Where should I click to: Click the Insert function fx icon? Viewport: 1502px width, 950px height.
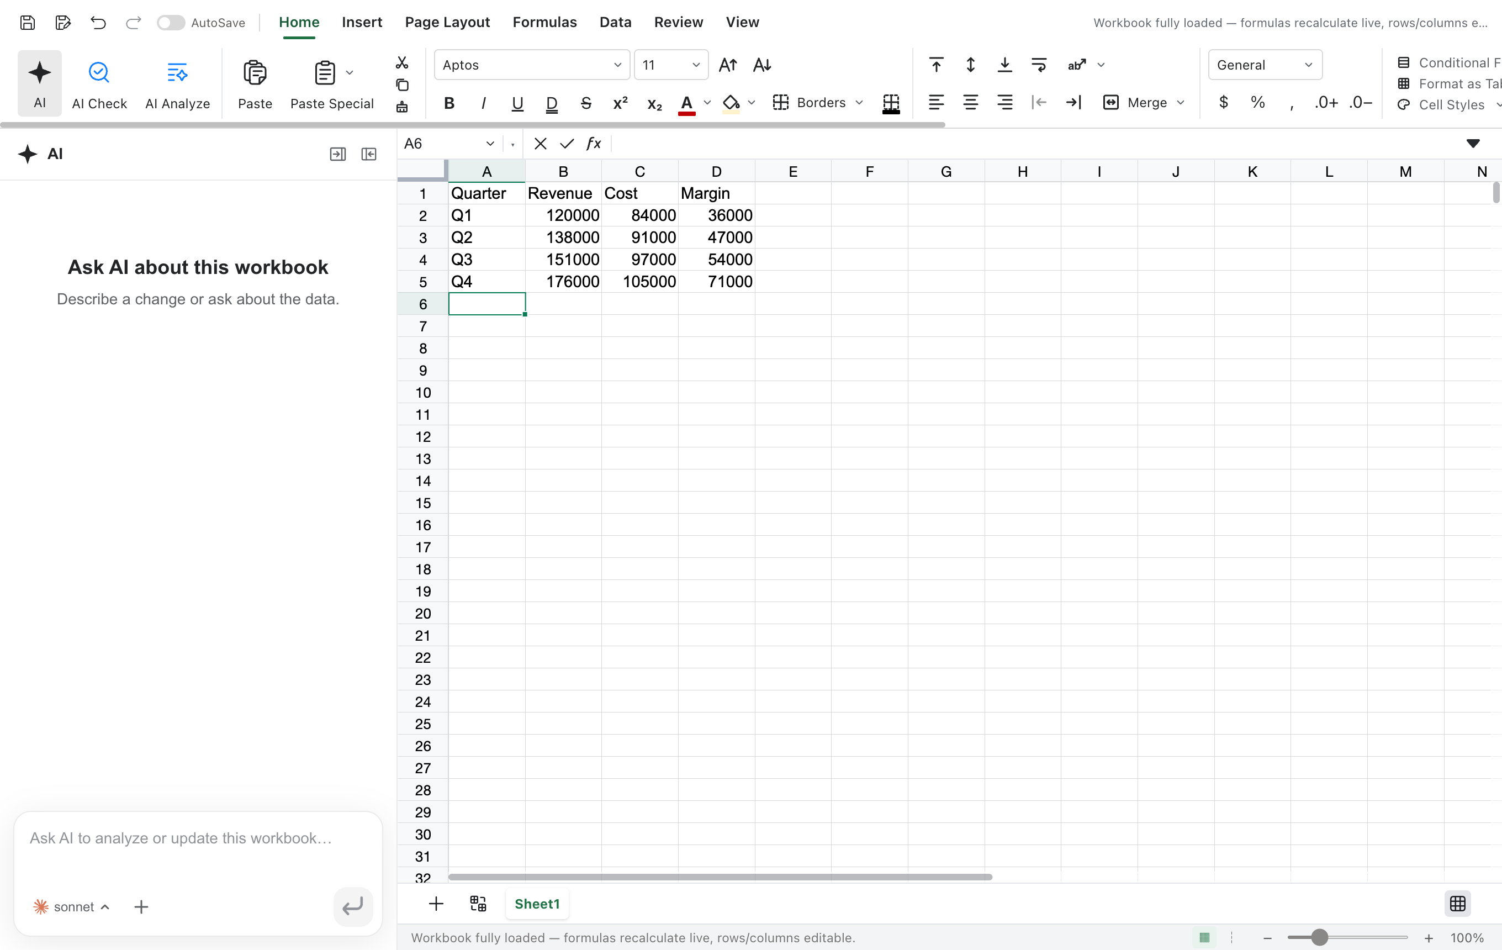594,144
